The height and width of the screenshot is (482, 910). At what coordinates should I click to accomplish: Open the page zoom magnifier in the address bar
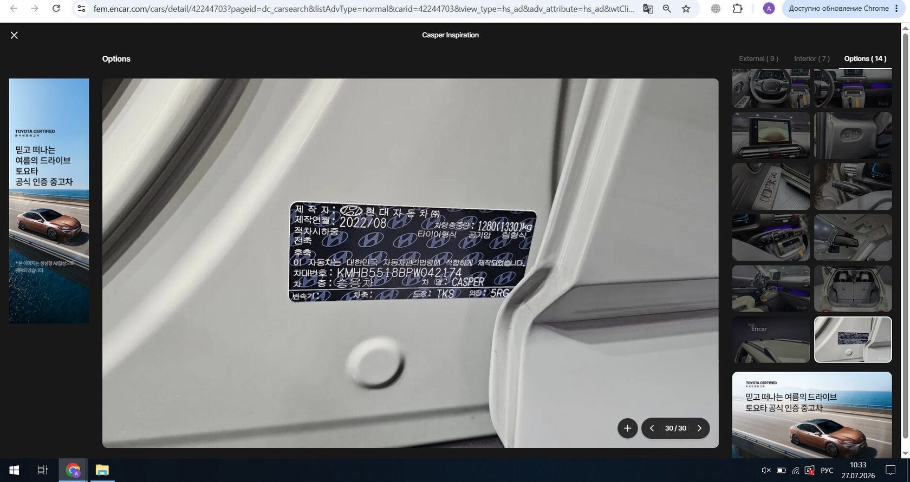(667, 9)
